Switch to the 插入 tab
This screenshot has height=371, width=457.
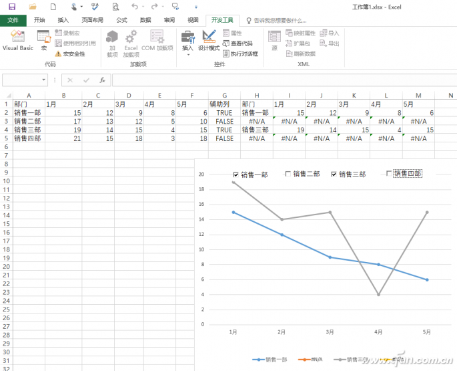pos(63,20)
